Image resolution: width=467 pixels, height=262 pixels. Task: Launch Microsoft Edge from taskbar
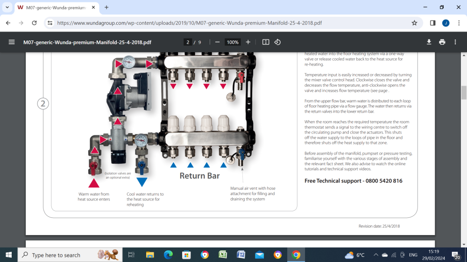[168, 255]
